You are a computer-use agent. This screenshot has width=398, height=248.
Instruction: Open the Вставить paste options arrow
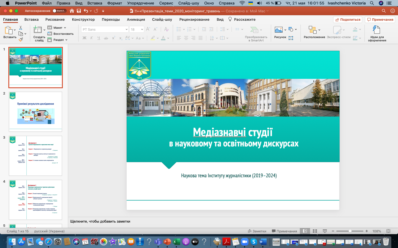point(15,30)
